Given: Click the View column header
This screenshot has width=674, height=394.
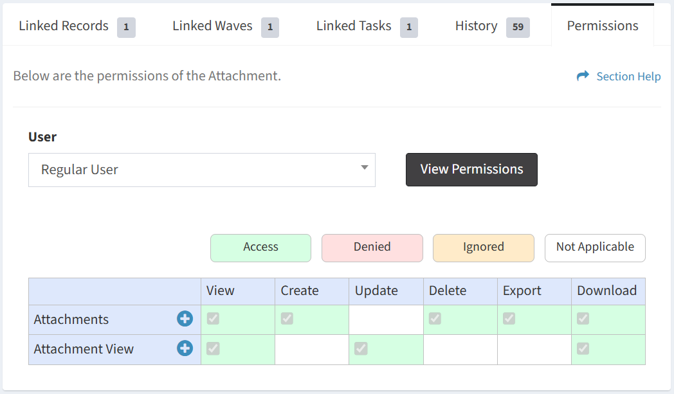Looking at the screenshot, I should 238,291.
